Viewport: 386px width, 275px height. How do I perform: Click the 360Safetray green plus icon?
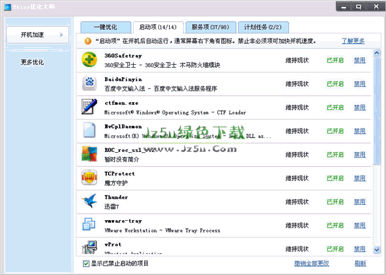(x=89, y=60)
